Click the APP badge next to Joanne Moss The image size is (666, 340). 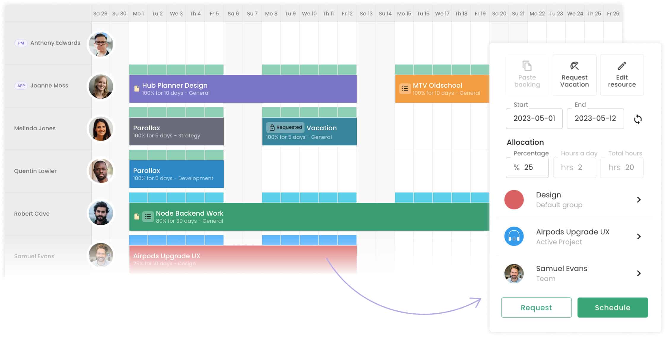(21, 86)
